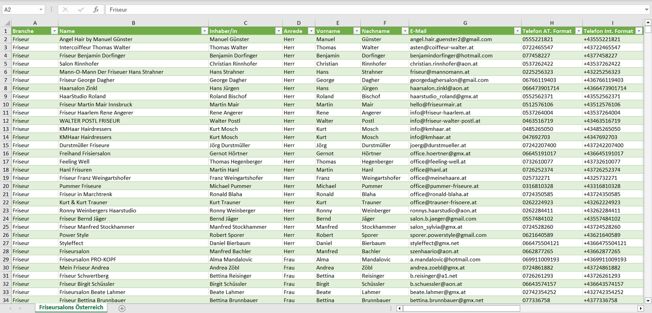
Task: Select column G header
Action: [x=465, y=23]
